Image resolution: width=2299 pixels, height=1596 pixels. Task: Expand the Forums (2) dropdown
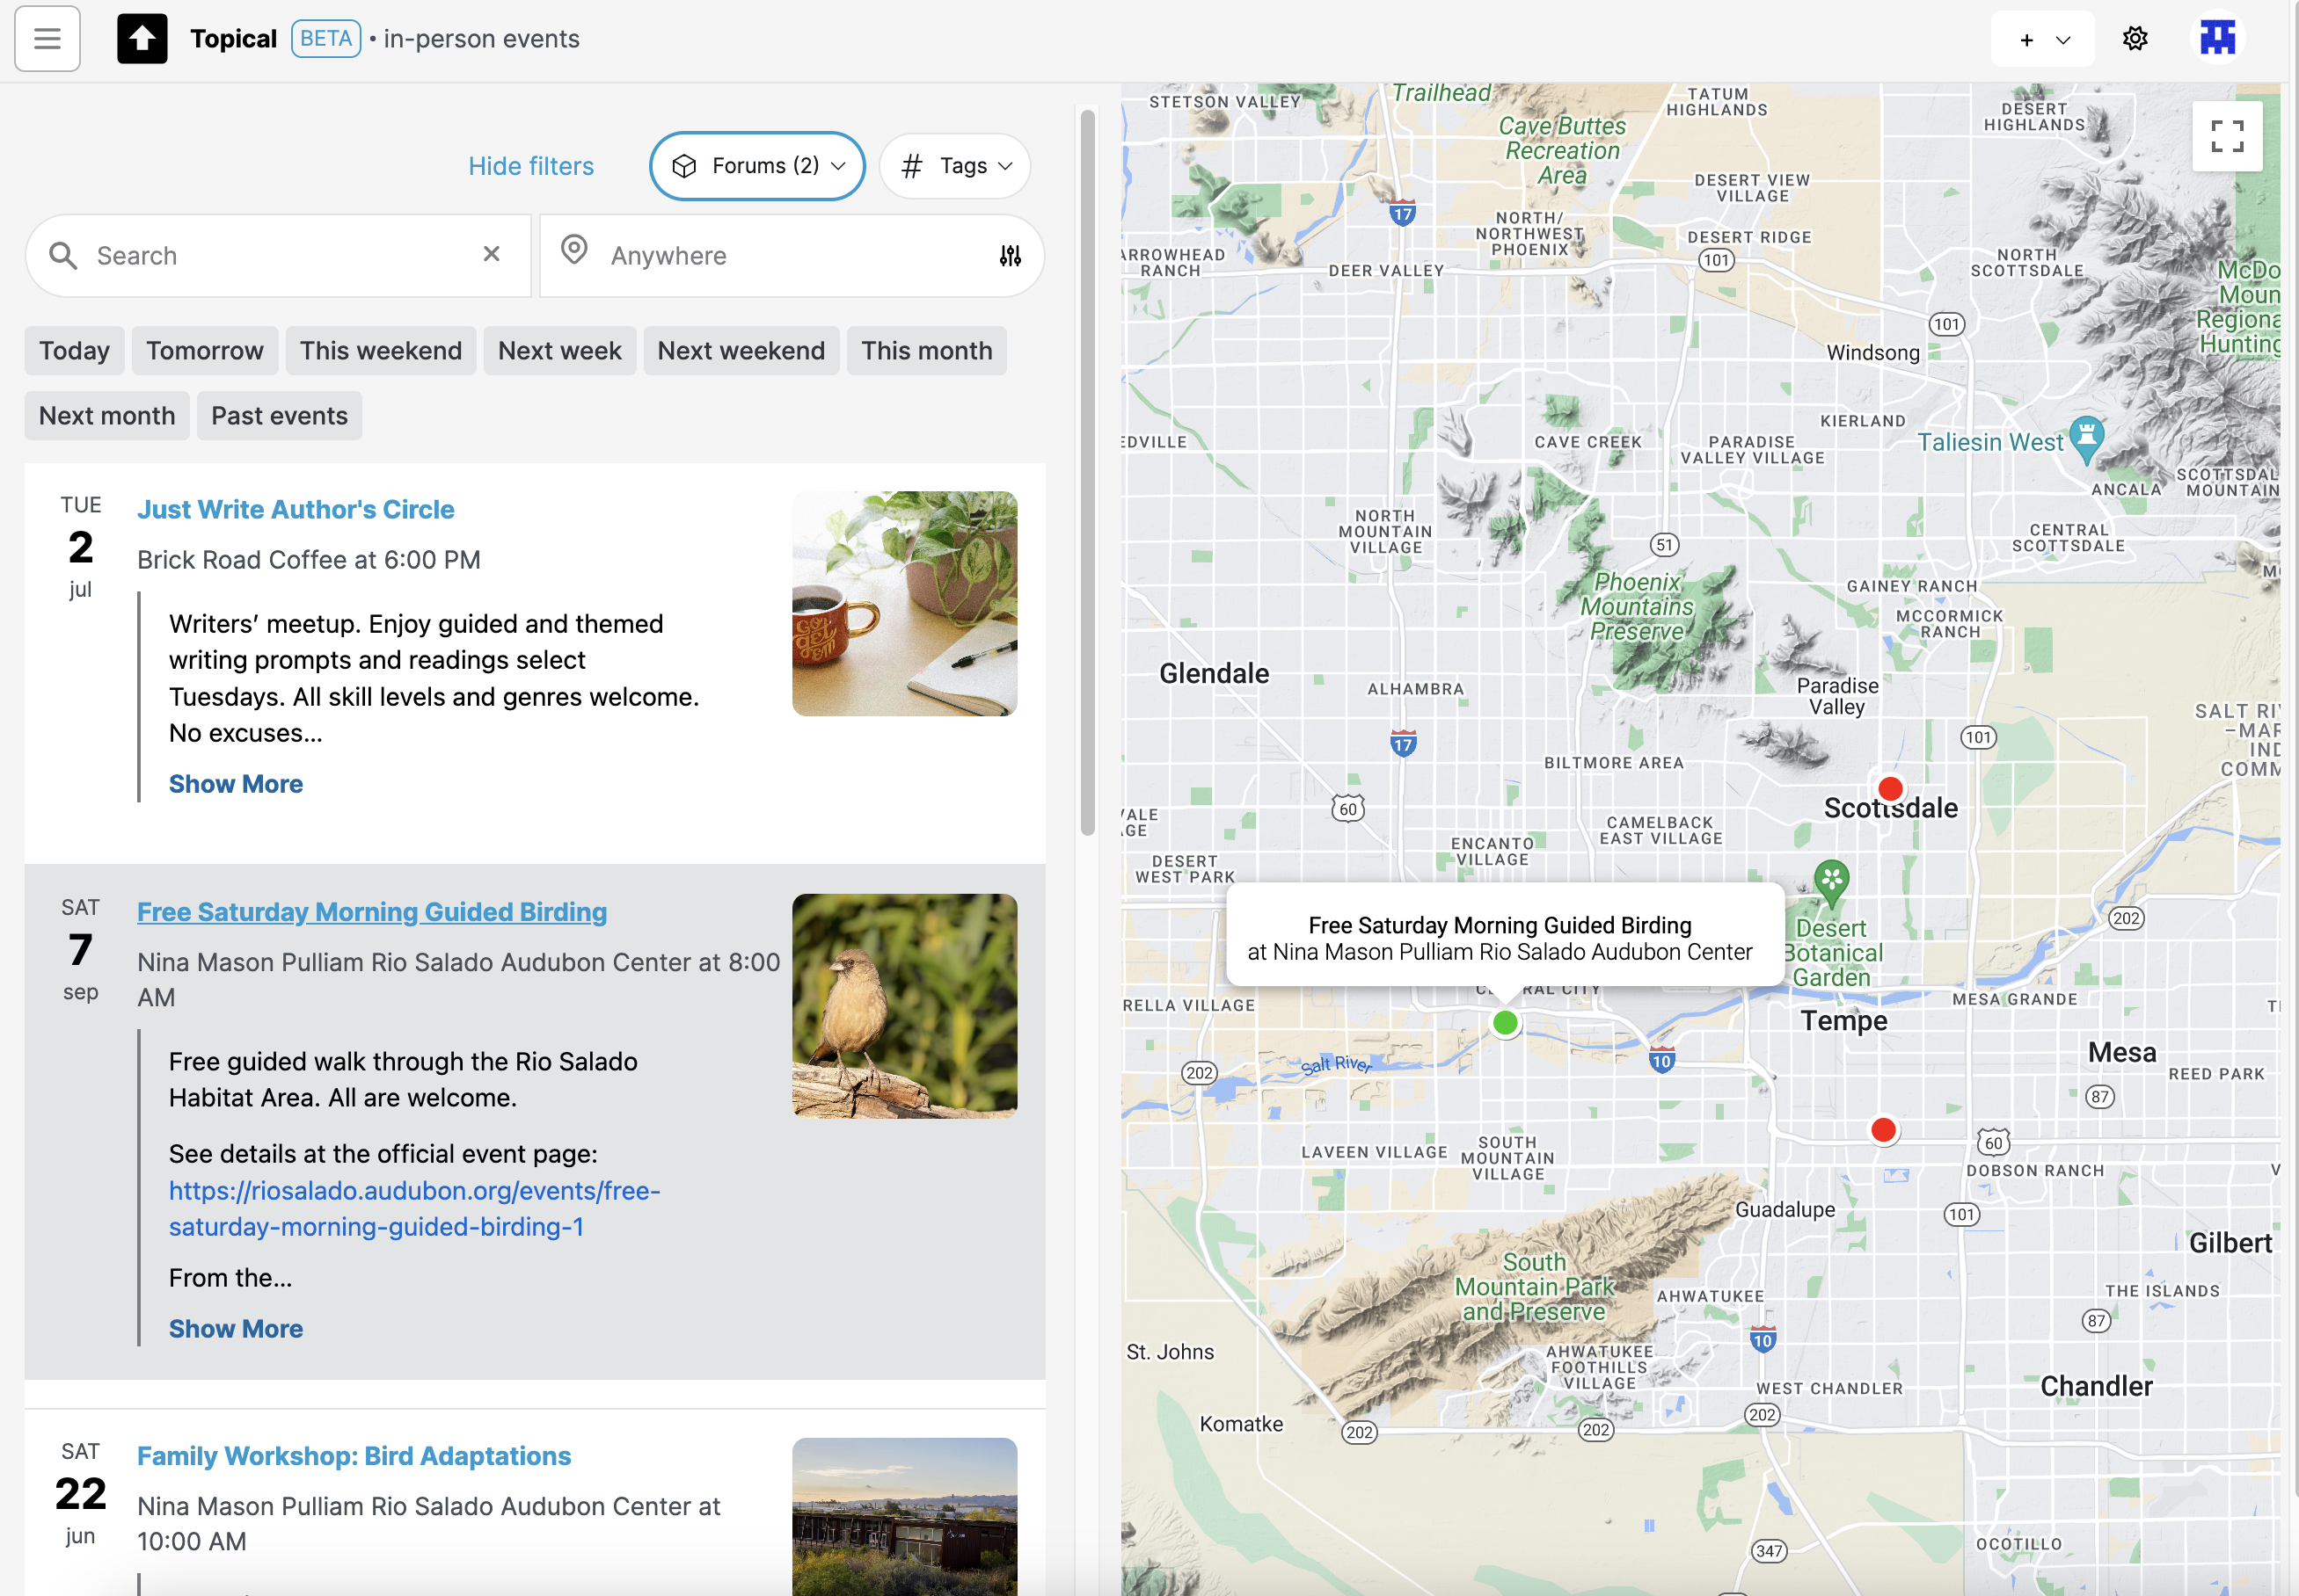pos(757,166)
